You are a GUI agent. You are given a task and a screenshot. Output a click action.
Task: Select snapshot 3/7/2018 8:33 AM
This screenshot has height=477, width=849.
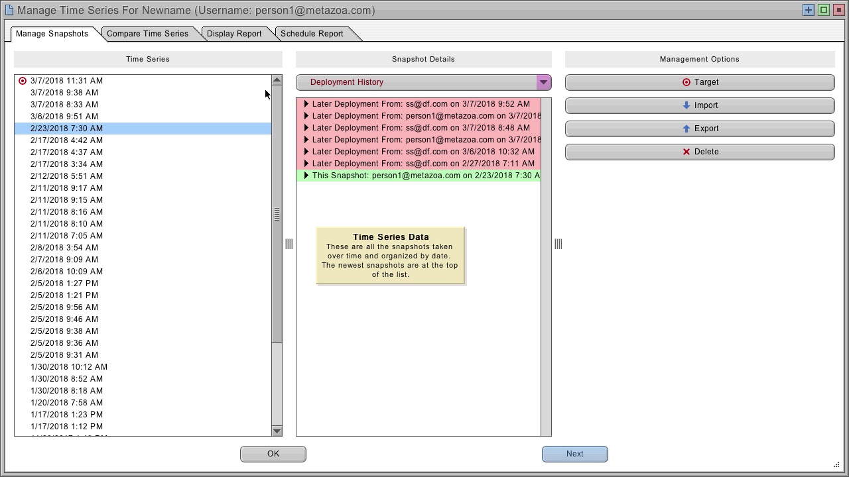click(x=143, y=105)
